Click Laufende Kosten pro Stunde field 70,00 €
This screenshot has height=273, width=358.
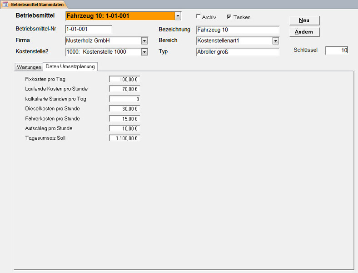click(124, 89)
